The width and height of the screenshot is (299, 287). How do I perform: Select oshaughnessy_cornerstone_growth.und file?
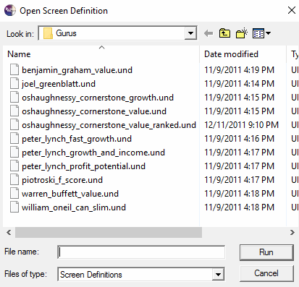coord(98,98)
